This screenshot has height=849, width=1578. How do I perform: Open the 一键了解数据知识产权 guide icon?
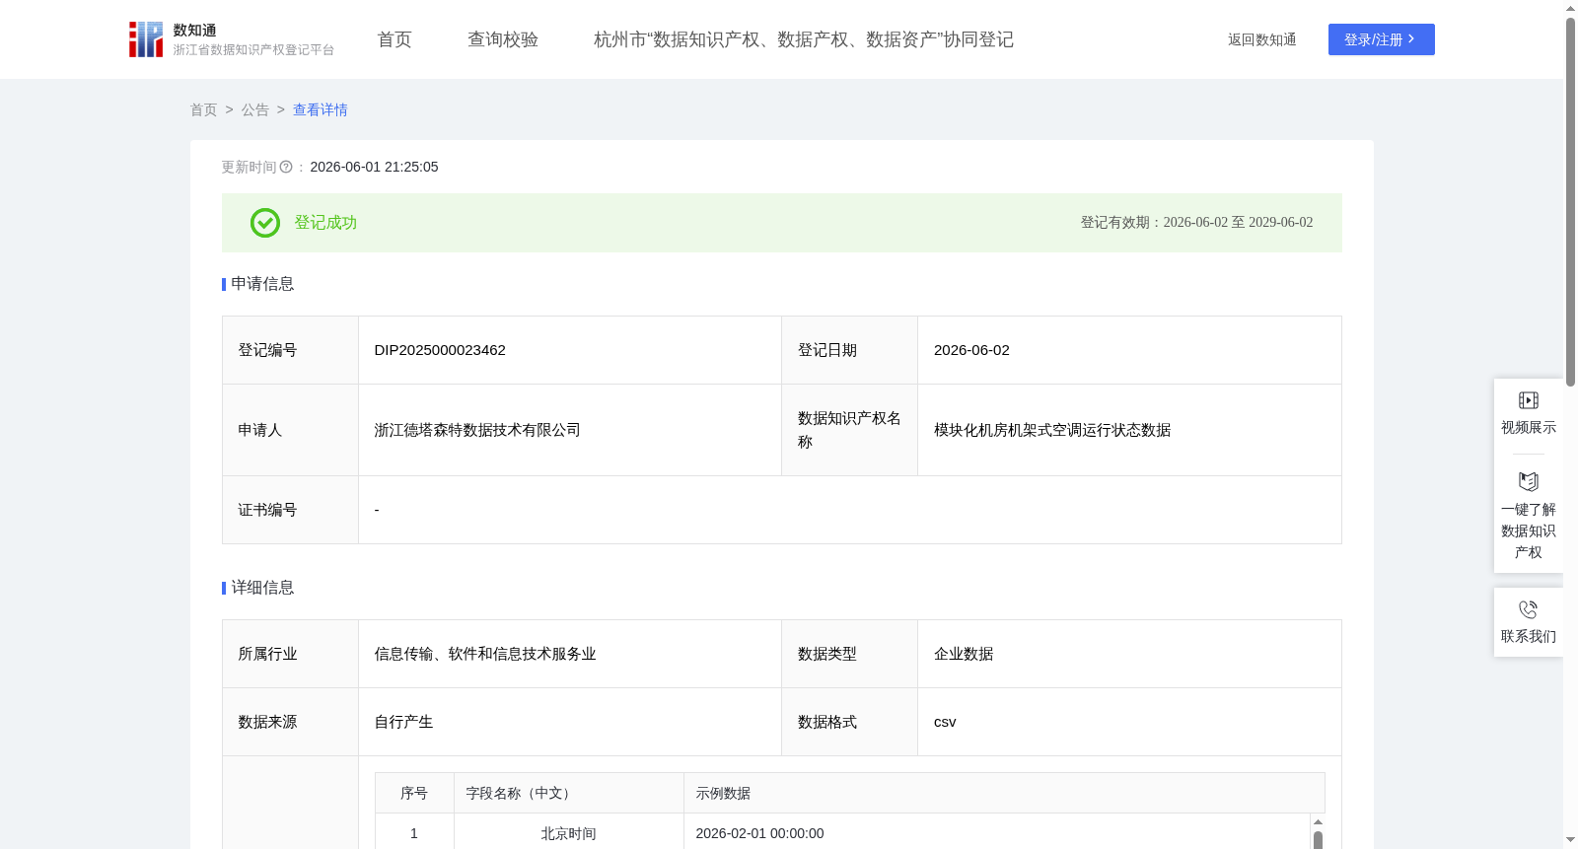[x=1529, y=482]
